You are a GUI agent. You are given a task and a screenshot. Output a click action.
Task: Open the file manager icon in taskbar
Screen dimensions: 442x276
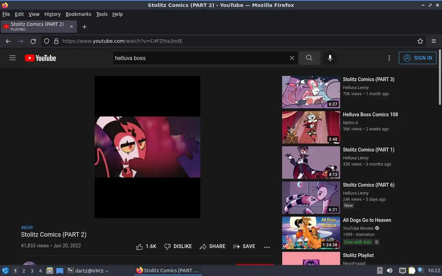[x=49, y=270]
